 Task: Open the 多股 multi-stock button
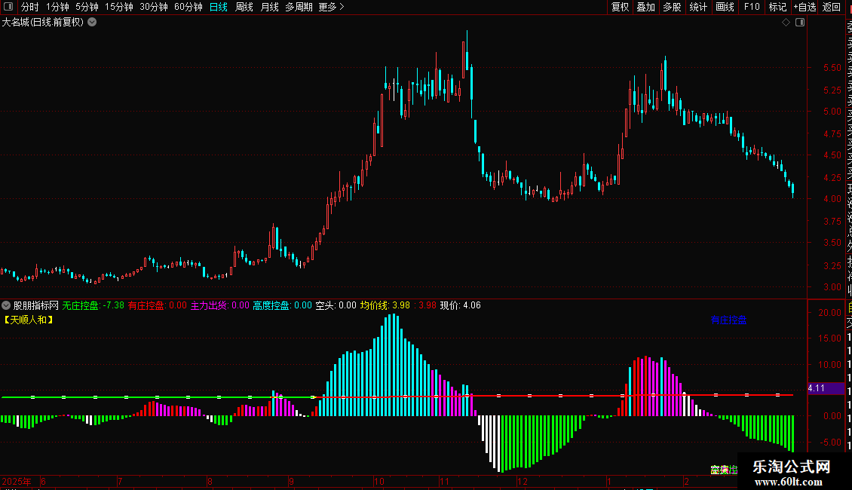tap(672, 7)
